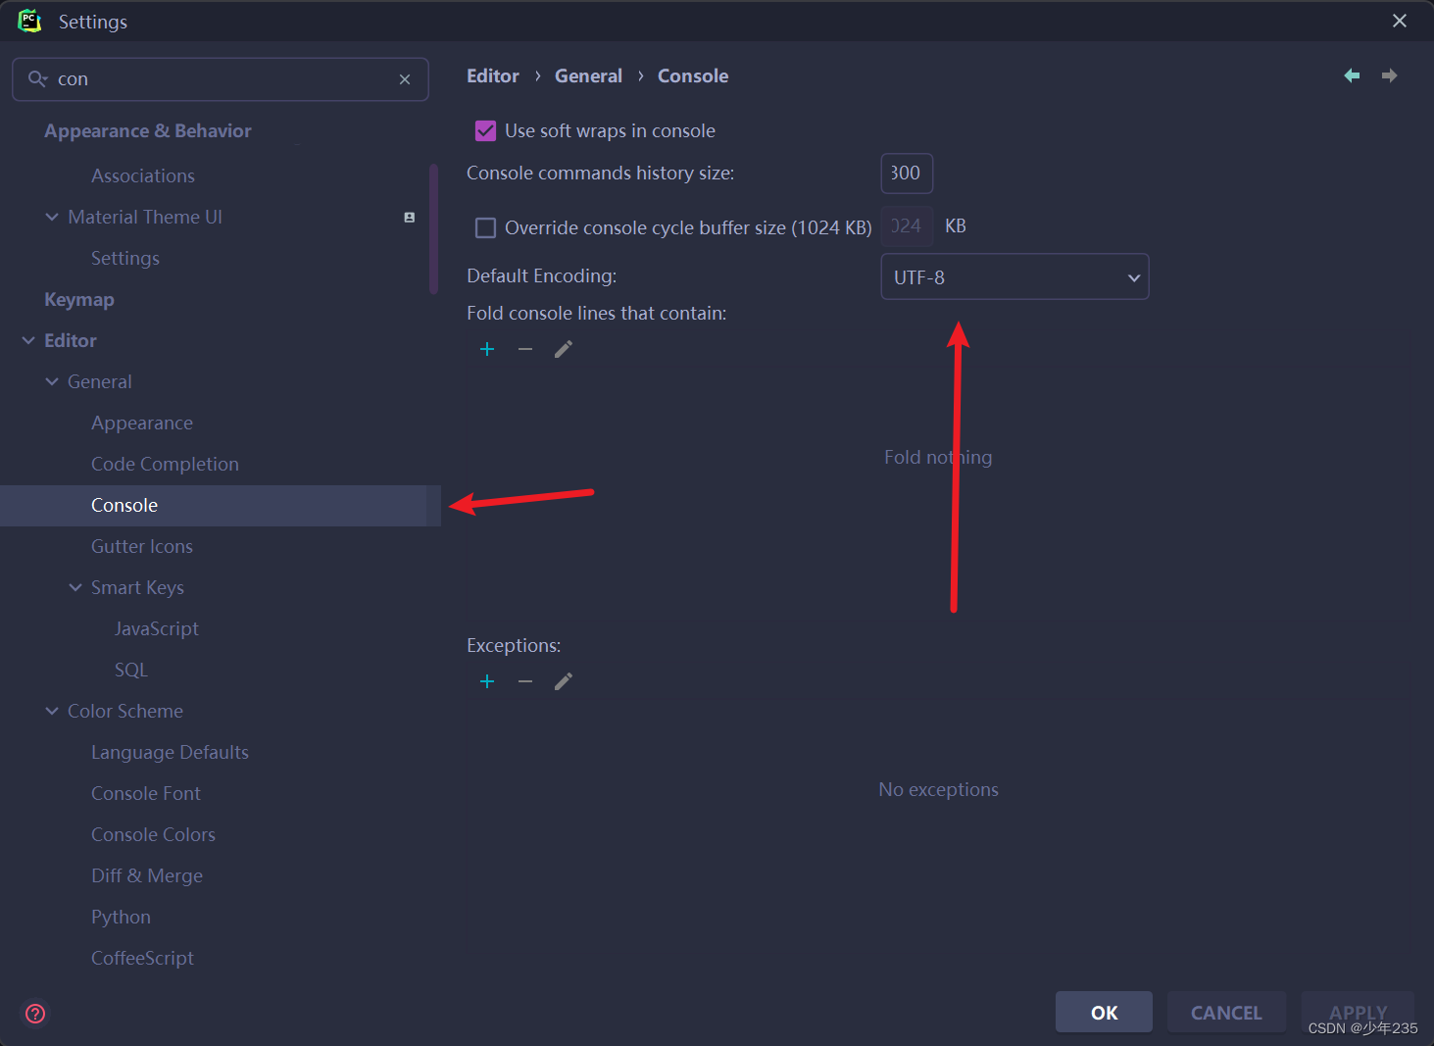Confirm changes with the OK button
The height and width of the screenshot is (1046, 1434).
(x=1104, y=1013)
